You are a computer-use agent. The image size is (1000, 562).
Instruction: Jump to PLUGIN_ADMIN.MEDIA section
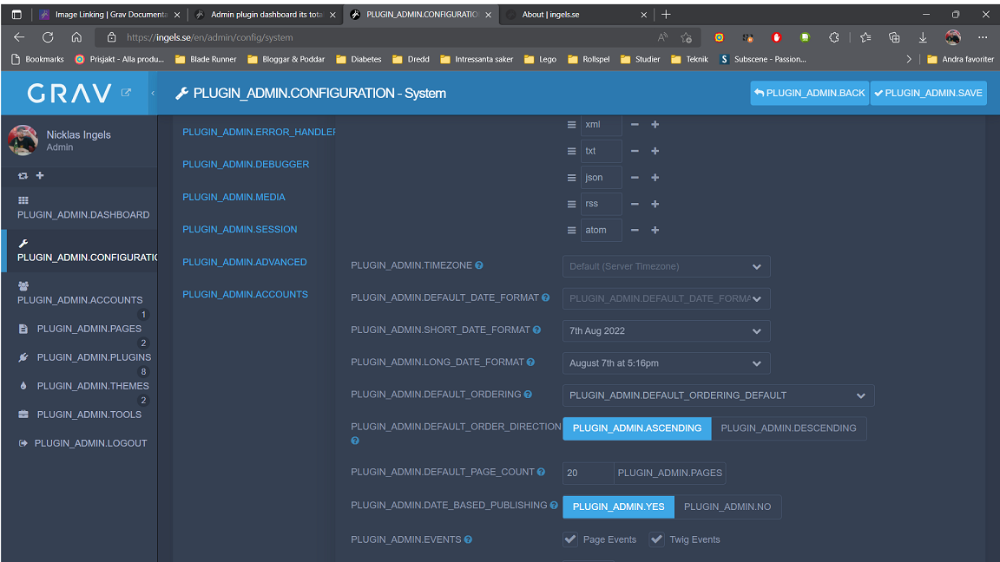pos(234,198)
